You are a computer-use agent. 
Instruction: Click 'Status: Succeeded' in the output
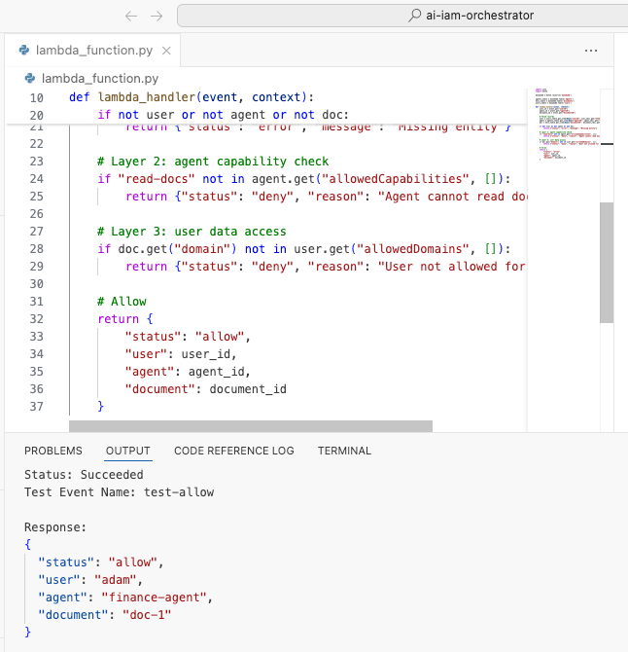[84, 475]
